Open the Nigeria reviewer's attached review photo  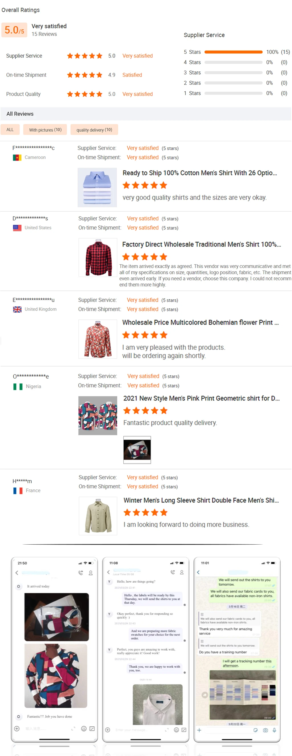[x=137, y=450]
